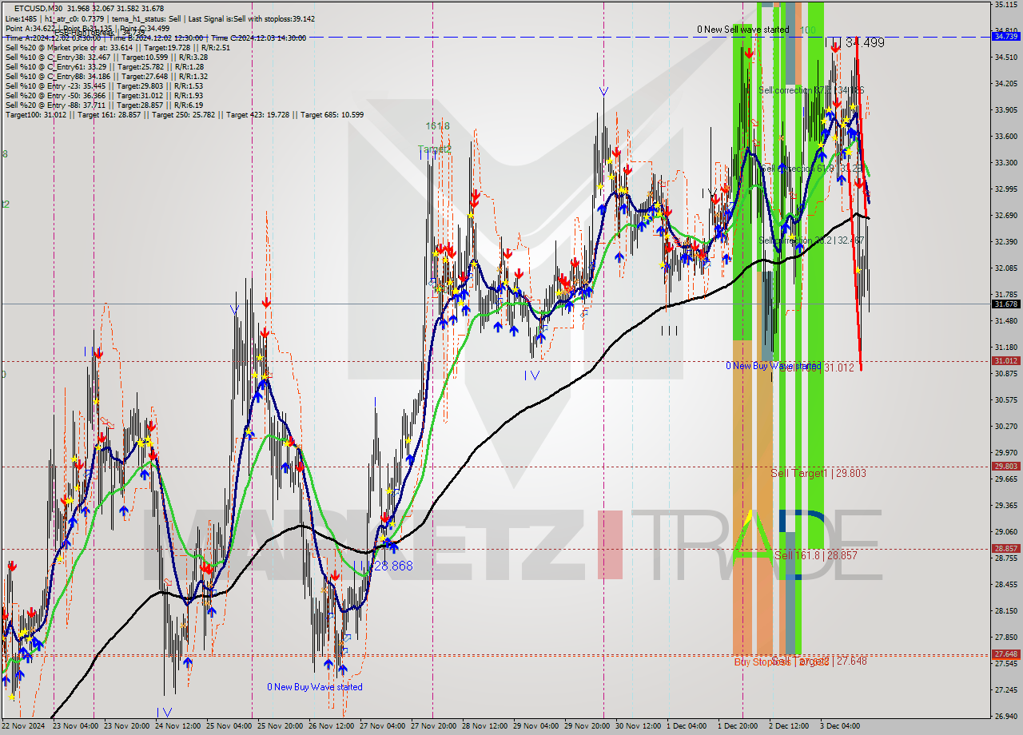1023x735 pixels.
Task: Click the 32.390 price axis label
Action: point(1005,242)
